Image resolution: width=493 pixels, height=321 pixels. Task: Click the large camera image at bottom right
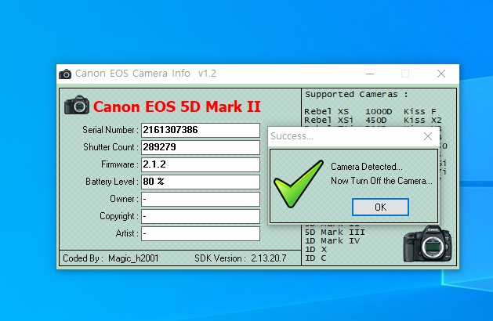[428, 243]
